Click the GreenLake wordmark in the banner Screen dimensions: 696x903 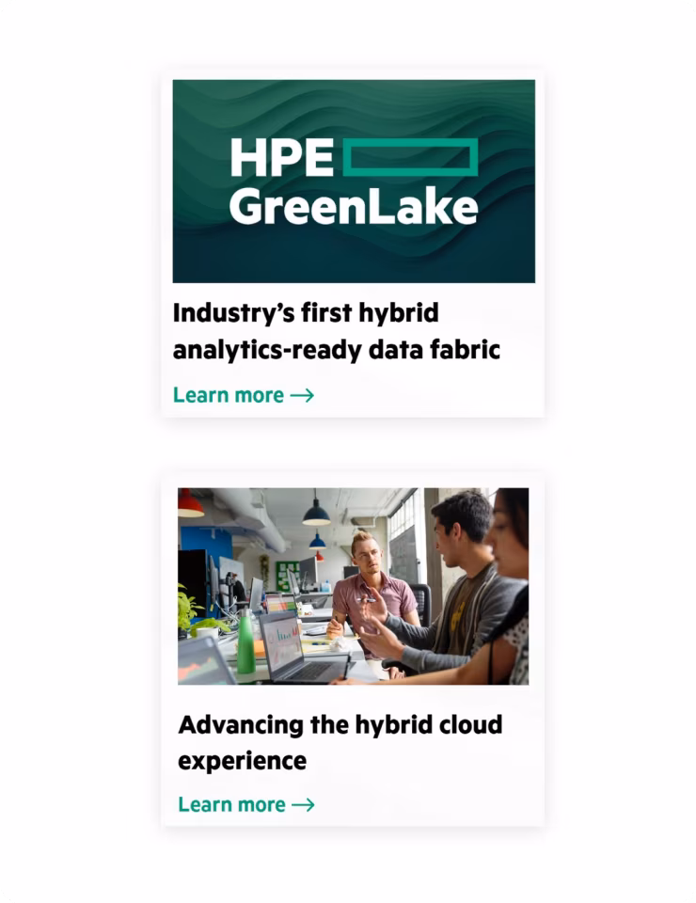(x=354, y=207)
